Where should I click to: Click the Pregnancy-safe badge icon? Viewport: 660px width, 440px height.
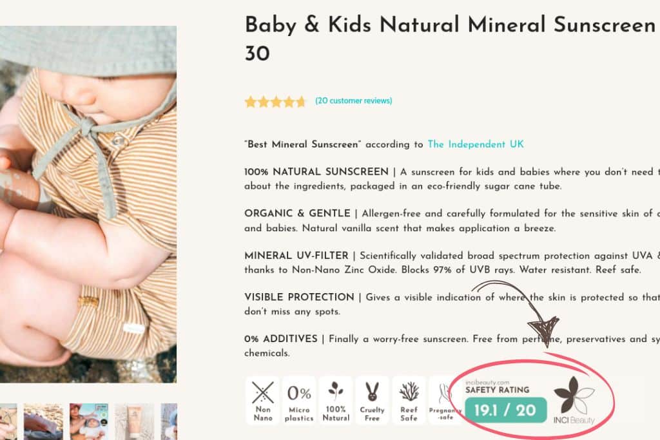coord(445,400)
